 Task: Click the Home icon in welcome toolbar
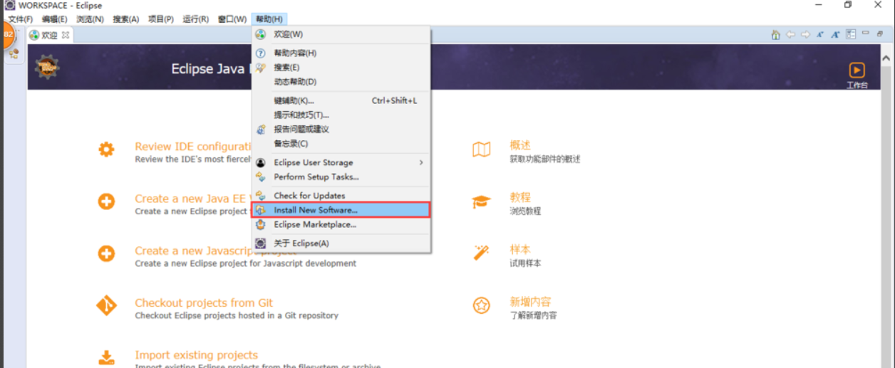coord(775,34)
